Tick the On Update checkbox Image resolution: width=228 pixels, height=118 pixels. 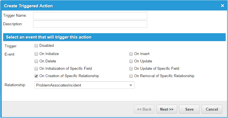click(x=131, y=61)
